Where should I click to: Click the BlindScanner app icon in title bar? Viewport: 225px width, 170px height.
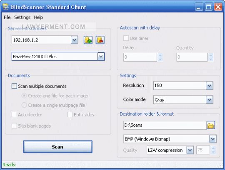5,7
